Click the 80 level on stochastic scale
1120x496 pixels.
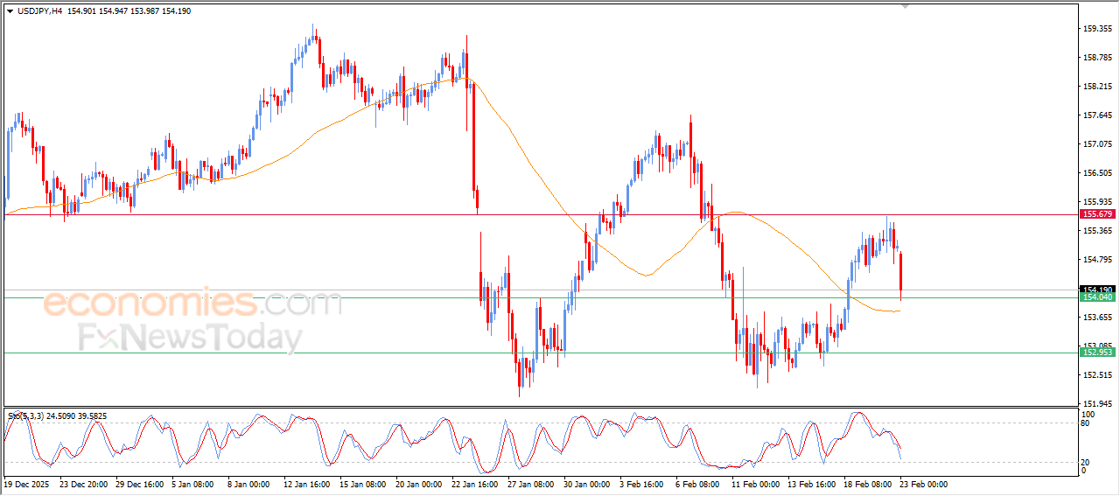pyautogui.click(x=1088, y=423)
